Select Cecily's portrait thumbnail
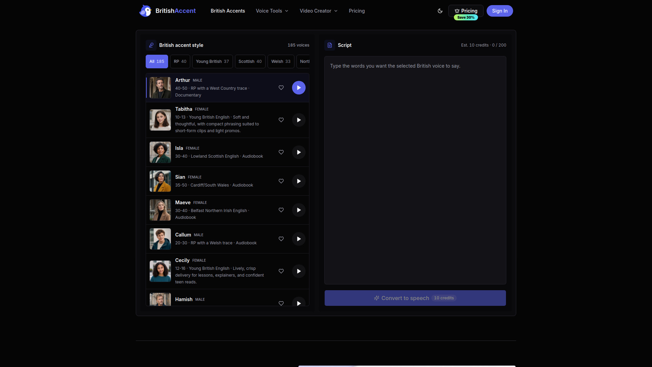652x367 pixels. tap(160, 271)
